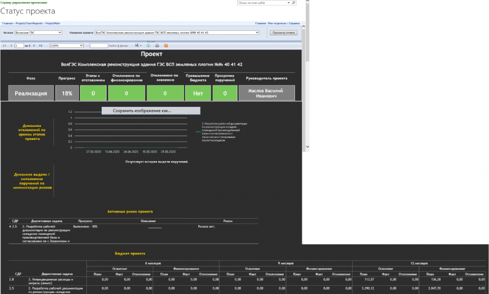This screenshot has width=489, height=294.
Task: Click the chart legend entry text
Action: coord(224,132)
